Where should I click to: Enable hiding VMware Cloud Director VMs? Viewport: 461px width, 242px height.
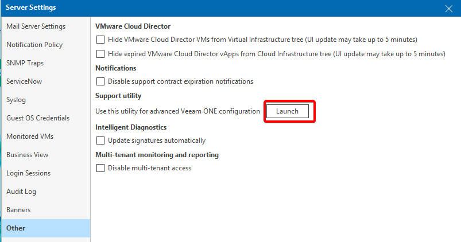[x=101, y=40]
